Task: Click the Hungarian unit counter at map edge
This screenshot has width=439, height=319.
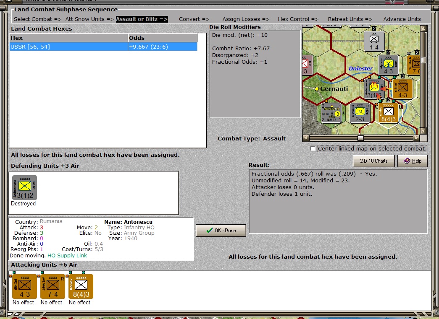Action: point(308,65)
